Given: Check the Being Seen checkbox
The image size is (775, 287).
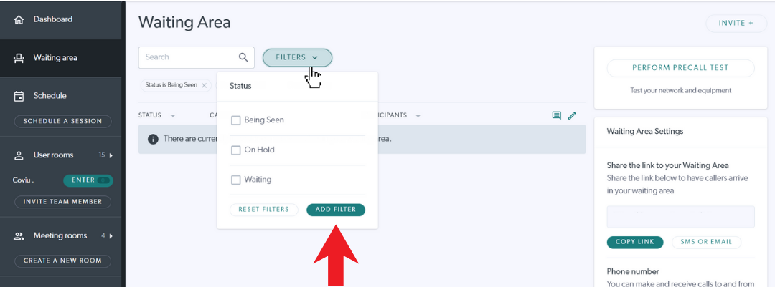Looking at the screenshot, I should click(x=236, y=120).
